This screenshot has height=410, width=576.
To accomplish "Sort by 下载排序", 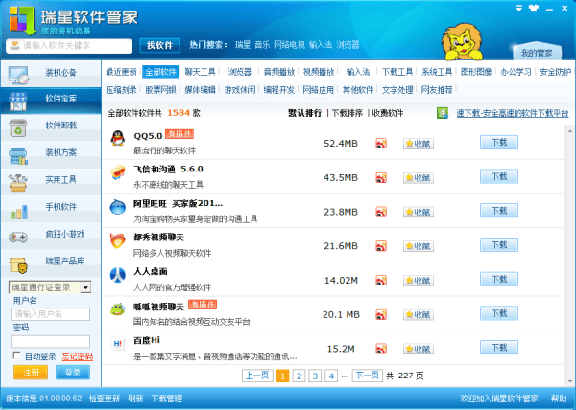I will 348,113.
